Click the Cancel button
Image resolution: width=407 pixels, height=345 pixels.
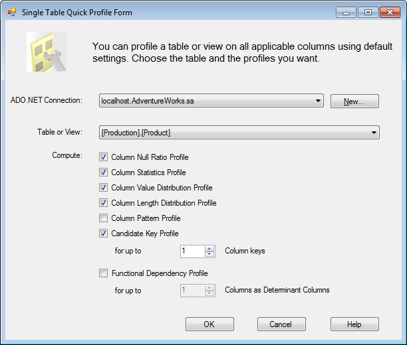click(x=281, y=324)
